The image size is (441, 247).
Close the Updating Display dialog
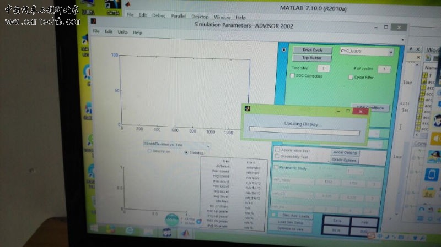tap(361, 112)
